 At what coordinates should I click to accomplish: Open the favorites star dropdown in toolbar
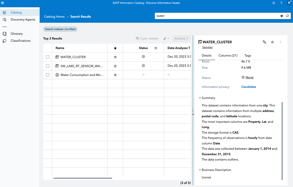(166, 39)
